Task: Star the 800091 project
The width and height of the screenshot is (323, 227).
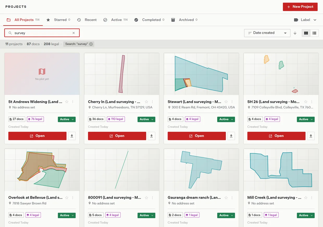Action: (146, 198)
